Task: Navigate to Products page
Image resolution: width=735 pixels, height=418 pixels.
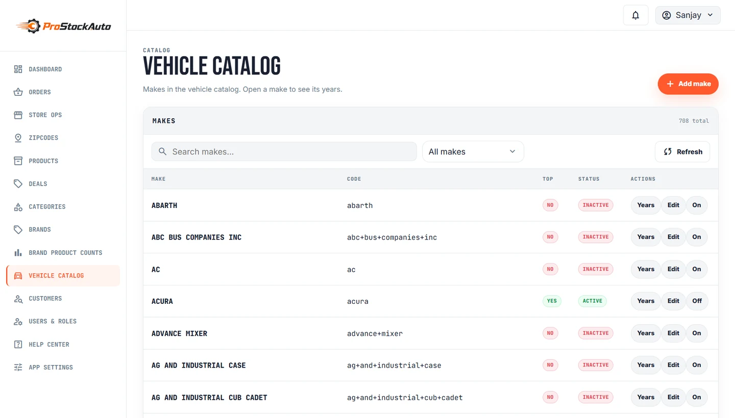Action: point(63,161)
